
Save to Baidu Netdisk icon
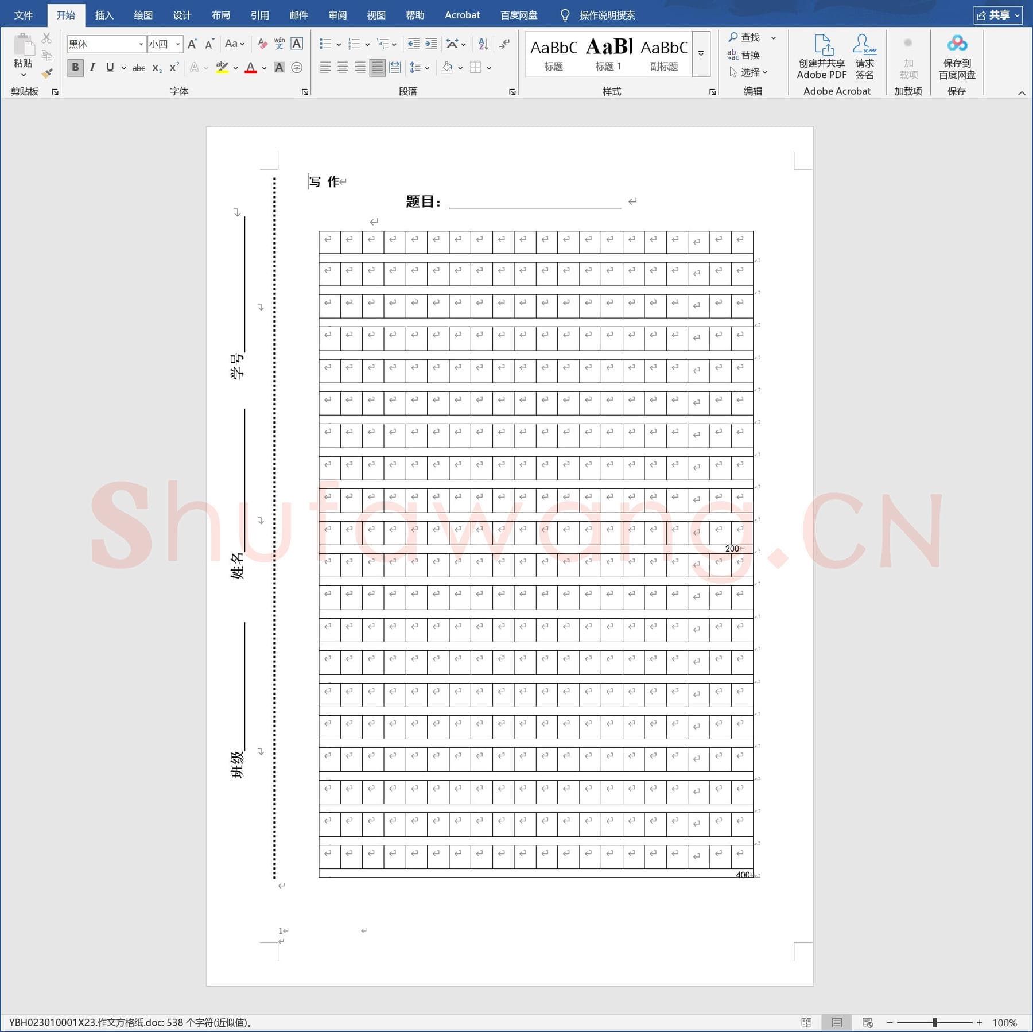957,56
